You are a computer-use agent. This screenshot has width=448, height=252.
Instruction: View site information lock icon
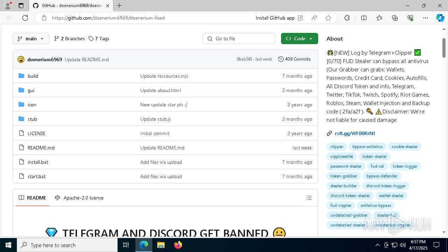pyautogui.click(x=44, y=18)
